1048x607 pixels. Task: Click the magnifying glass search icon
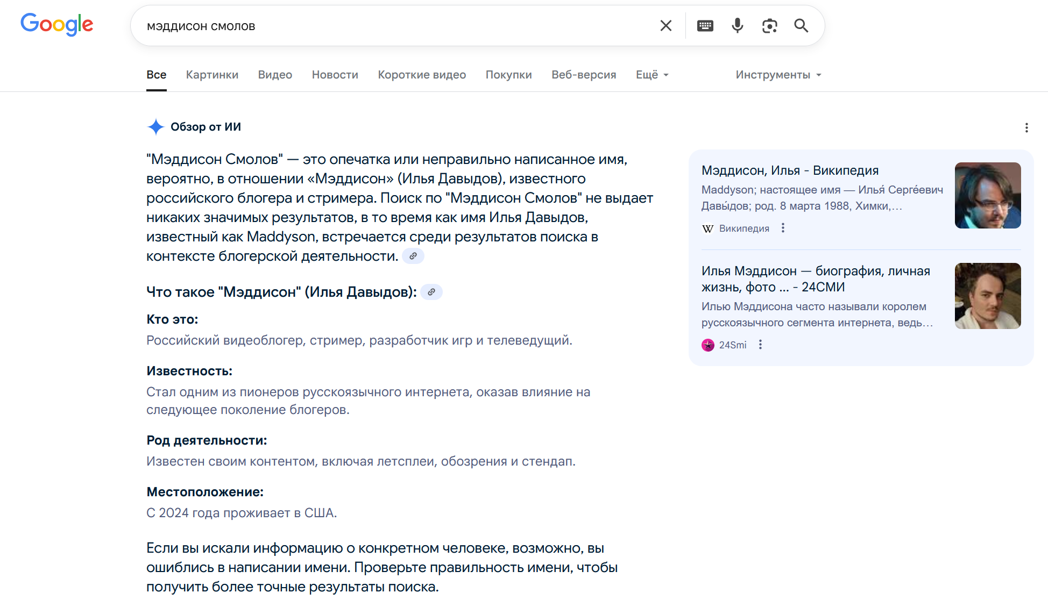tap(801, 26)
